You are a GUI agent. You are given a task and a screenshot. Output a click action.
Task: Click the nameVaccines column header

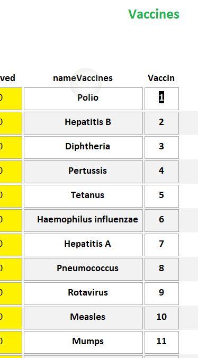coord(83,78)
